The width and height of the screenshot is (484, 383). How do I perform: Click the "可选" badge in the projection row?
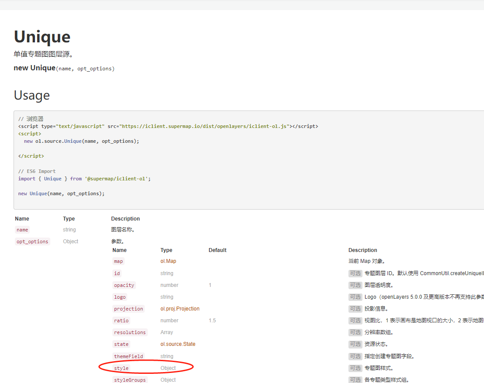coord(355,309)
